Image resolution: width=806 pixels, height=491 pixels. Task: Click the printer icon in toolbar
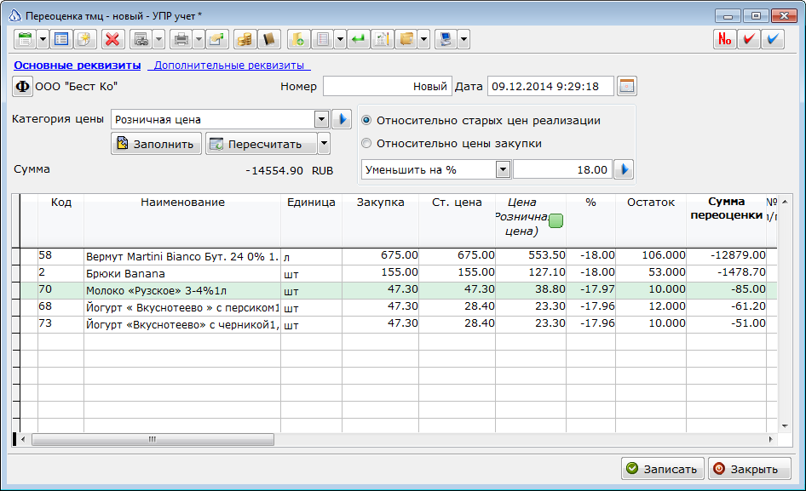(x=181, y=39)
